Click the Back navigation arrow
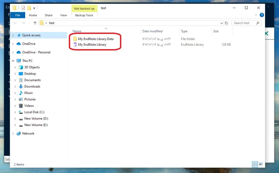The height and width of the screenshot is (173, 279). [x=15, y=23]
